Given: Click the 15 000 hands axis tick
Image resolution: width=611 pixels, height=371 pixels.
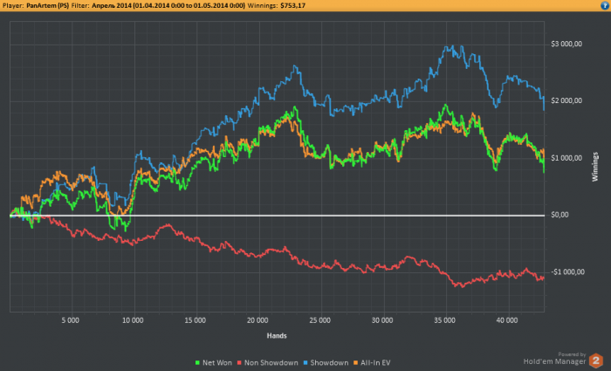Looking at the screenshot, I should (x=195, y=320).
